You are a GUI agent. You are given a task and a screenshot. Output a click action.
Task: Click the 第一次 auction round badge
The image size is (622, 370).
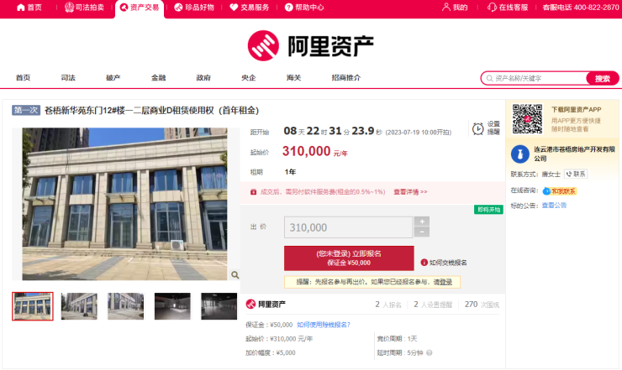point(26,110)
